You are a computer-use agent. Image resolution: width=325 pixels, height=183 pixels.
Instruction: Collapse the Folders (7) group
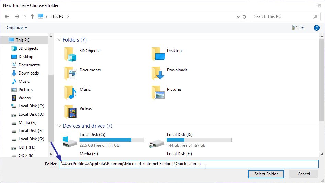coord(59,40)
